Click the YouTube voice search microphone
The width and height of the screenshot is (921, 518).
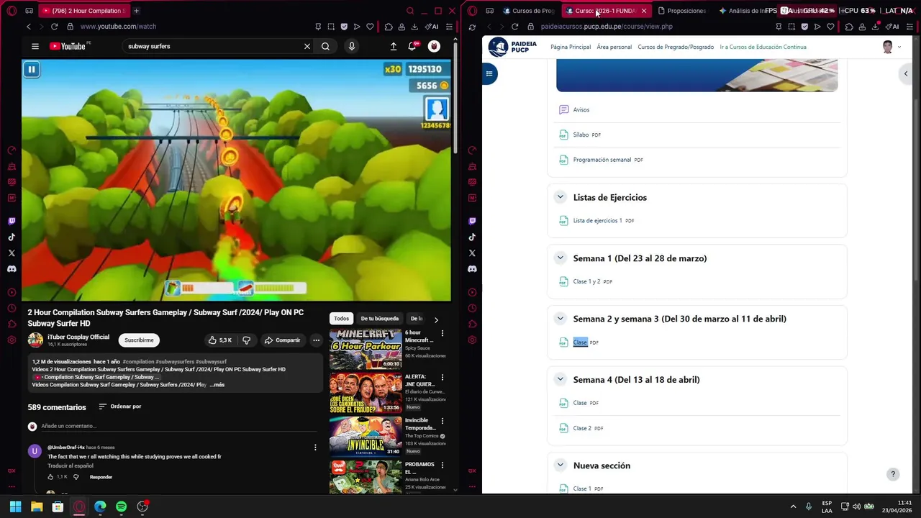pyautogui.click(x=351, y=46)
